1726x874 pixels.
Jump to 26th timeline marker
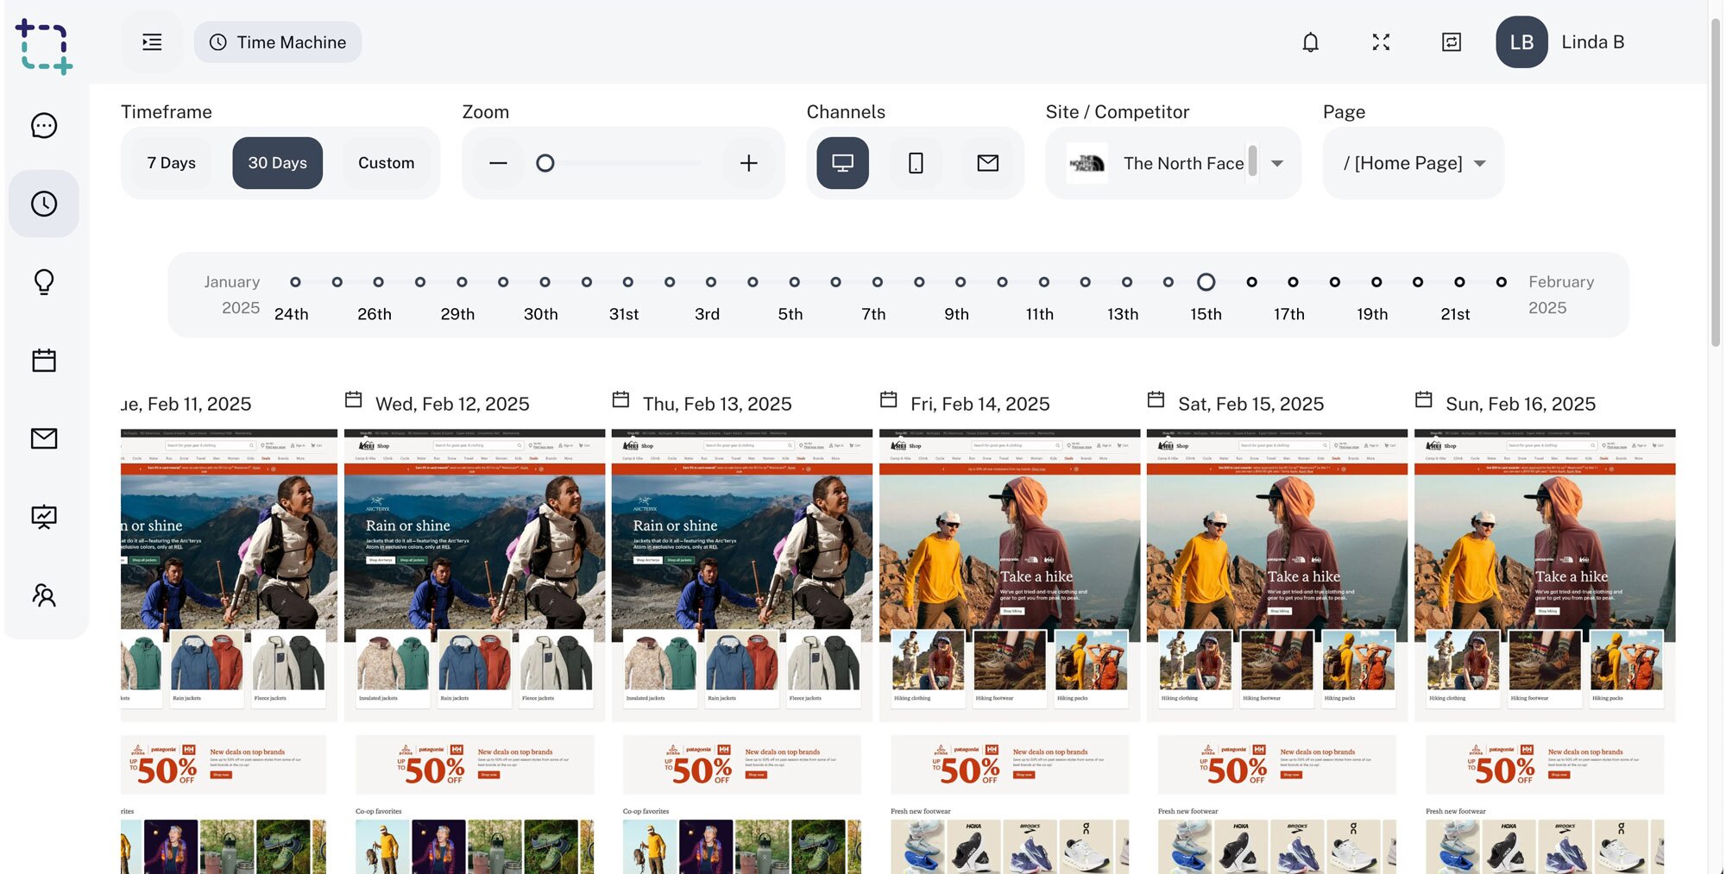coord(378,282)
